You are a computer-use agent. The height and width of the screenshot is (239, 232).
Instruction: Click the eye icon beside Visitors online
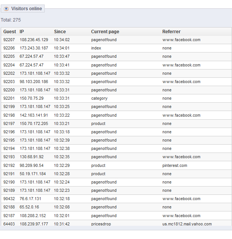point(6,9)
